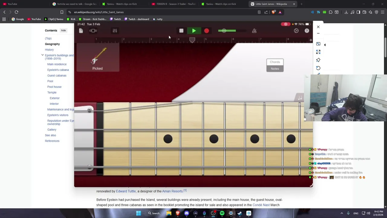Click the rotate reset icon in the side panel
The height and width of the screenshot is (218, 387).
(318, 68)
